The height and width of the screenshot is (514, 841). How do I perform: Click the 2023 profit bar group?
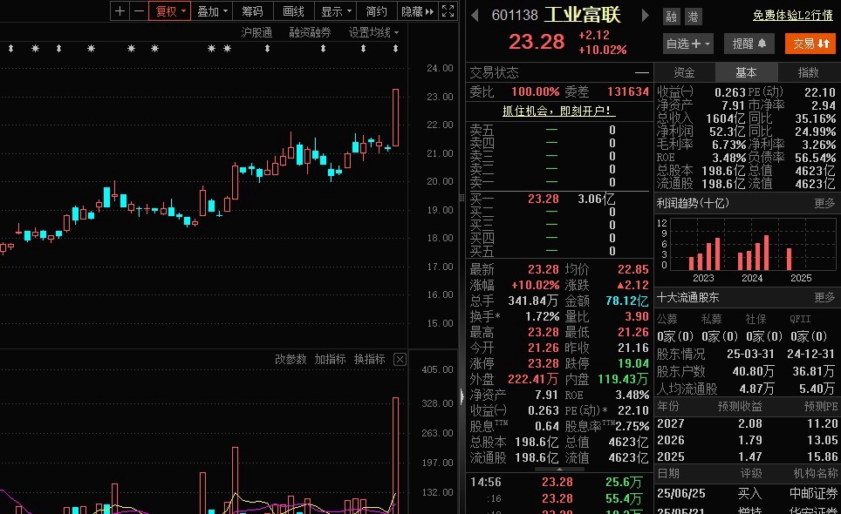(x=704, y=254)
